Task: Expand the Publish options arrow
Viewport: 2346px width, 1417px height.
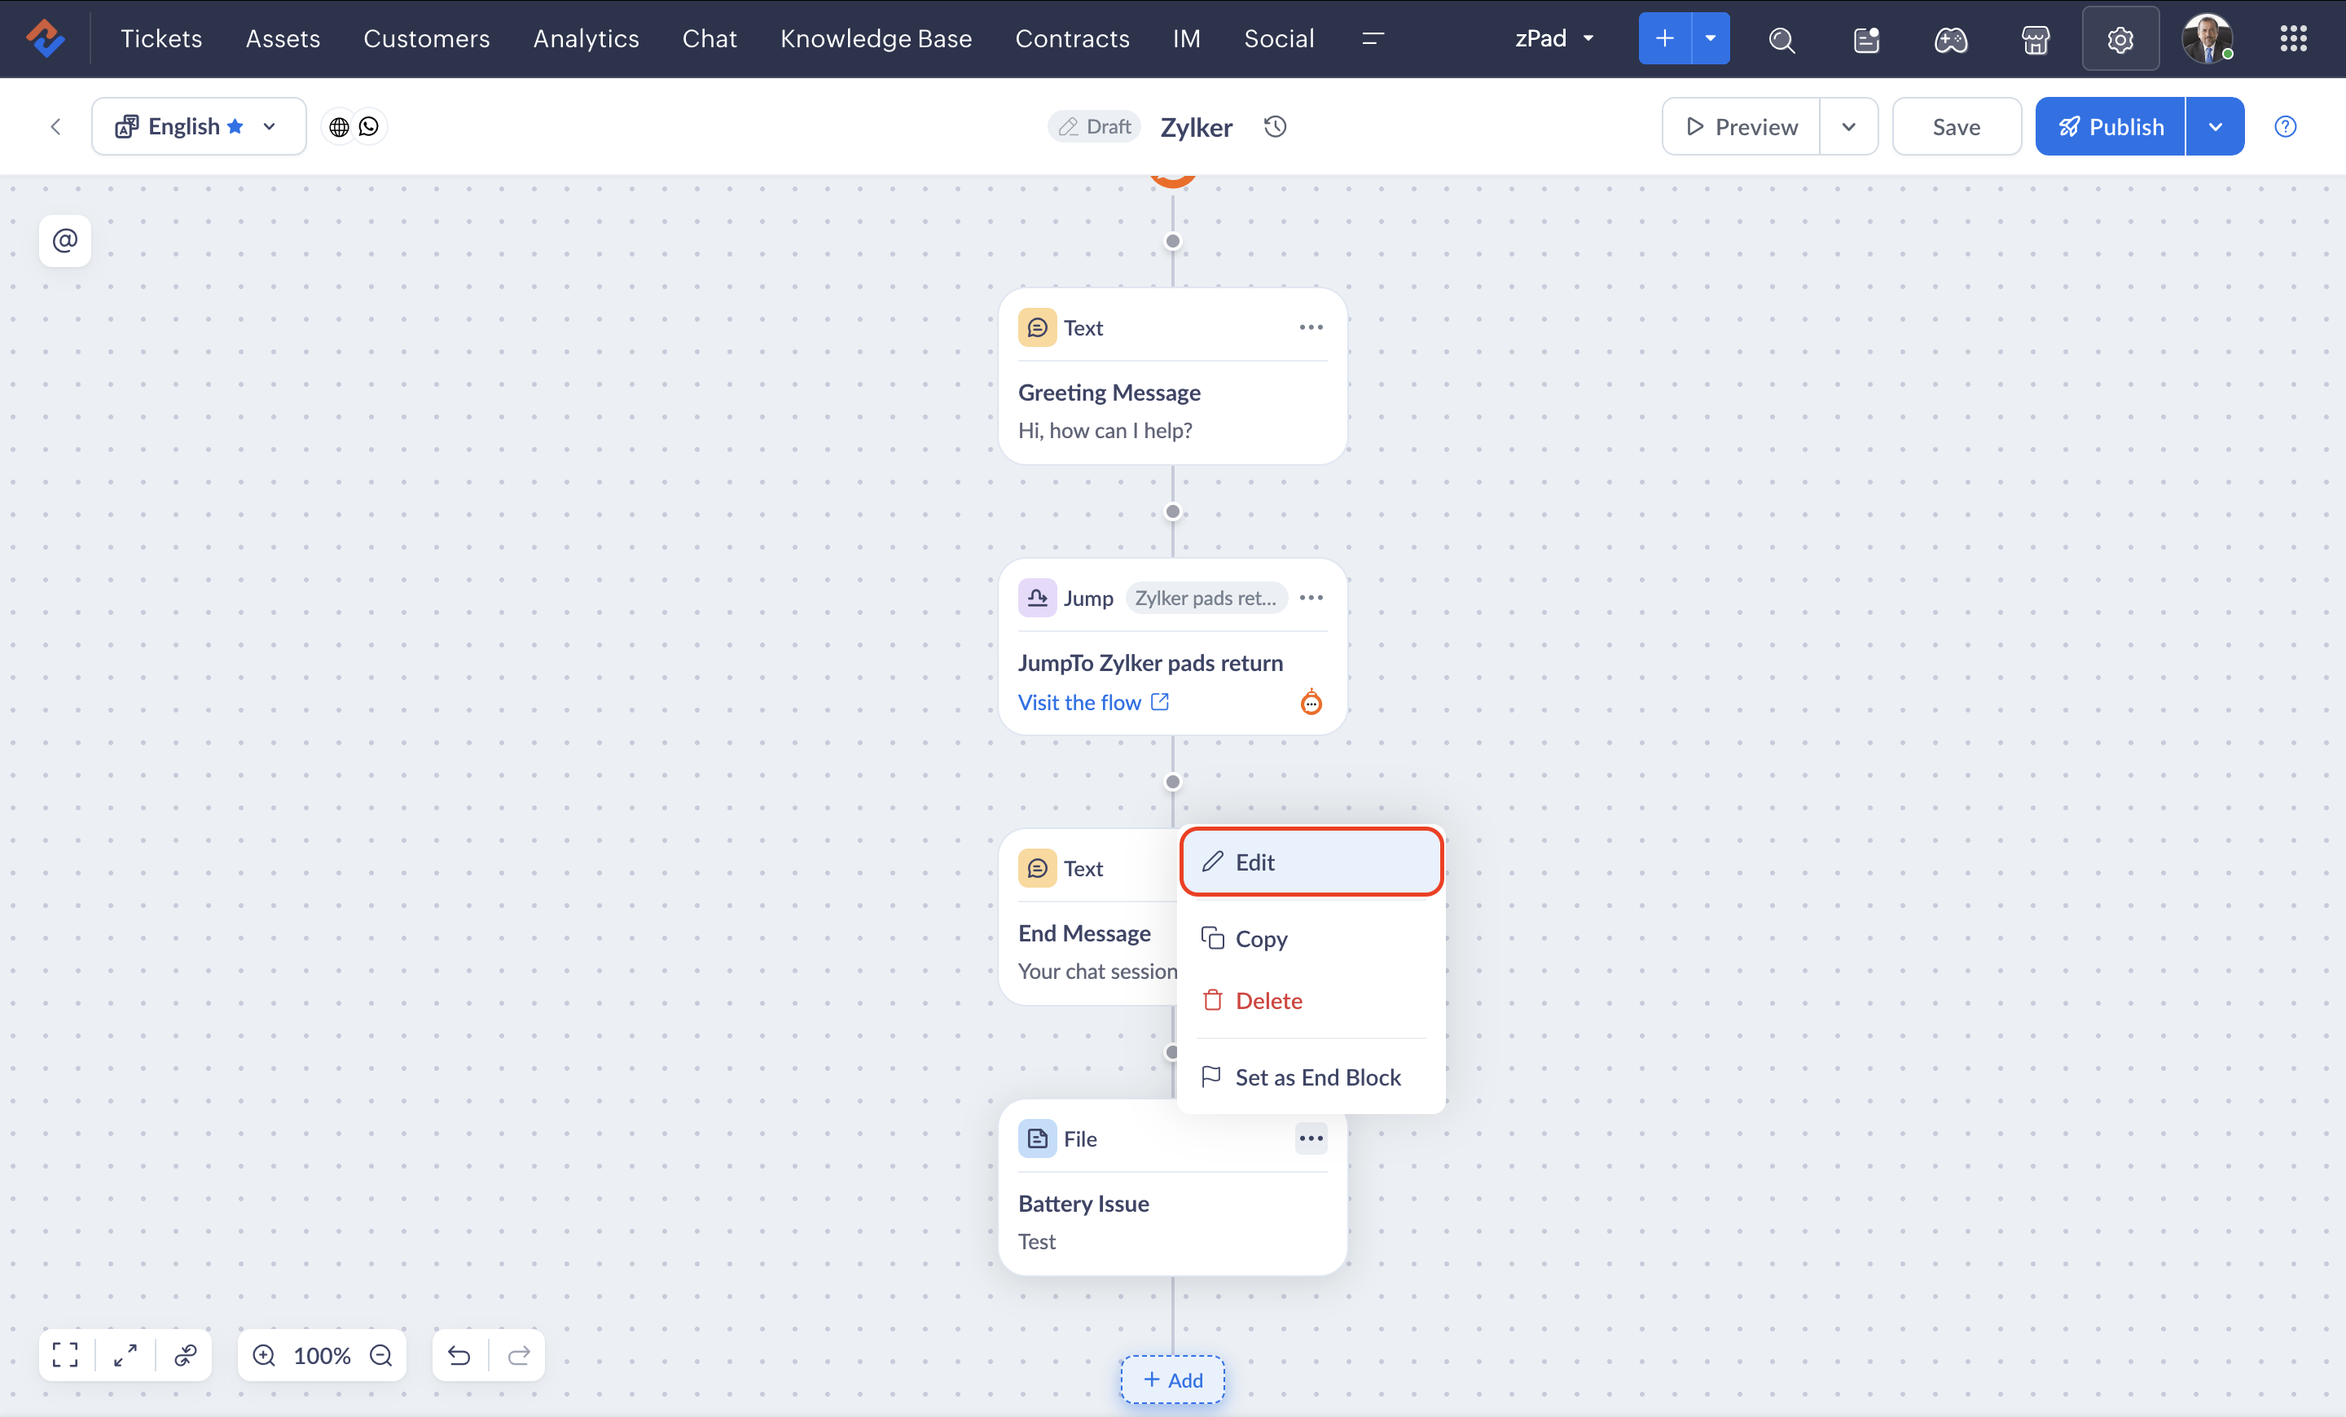Action: (2215, 126)
